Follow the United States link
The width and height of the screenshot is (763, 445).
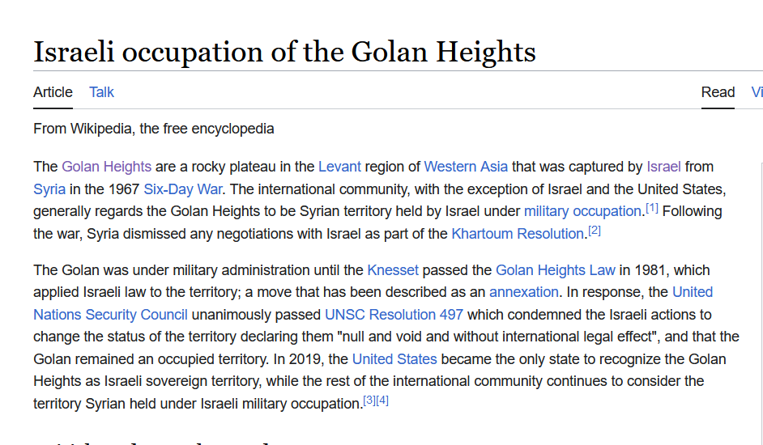(x=394, y=359)
